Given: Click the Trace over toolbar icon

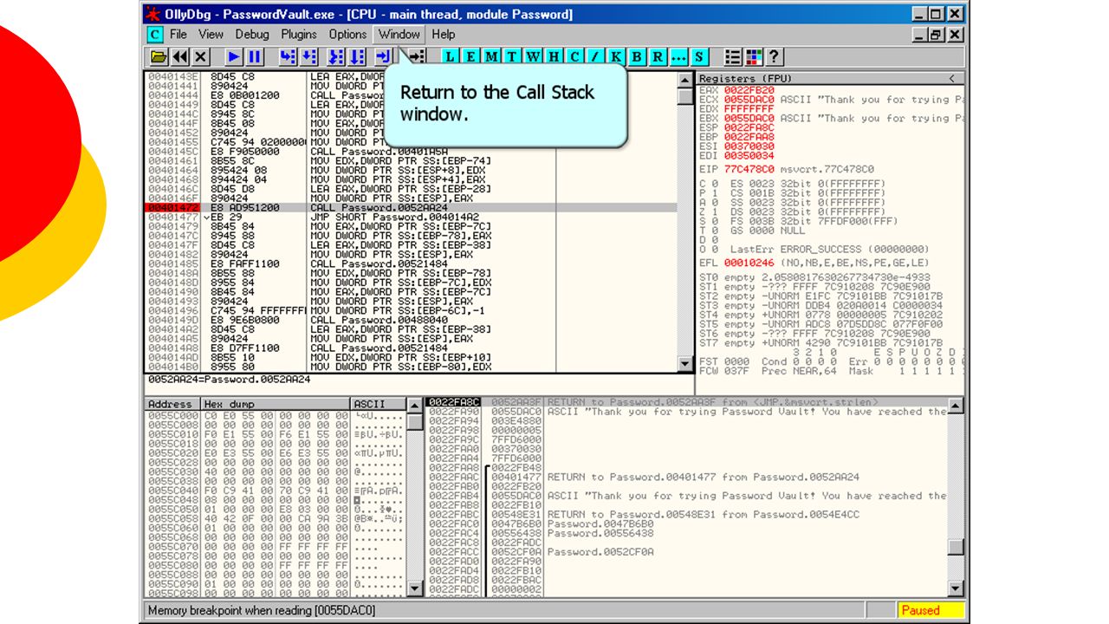Looking at the screenshot, I should point(357,56).
